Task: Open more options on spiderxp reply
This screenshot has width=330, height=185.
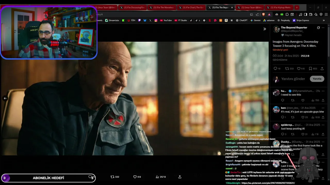Action: tap(323, 125)
